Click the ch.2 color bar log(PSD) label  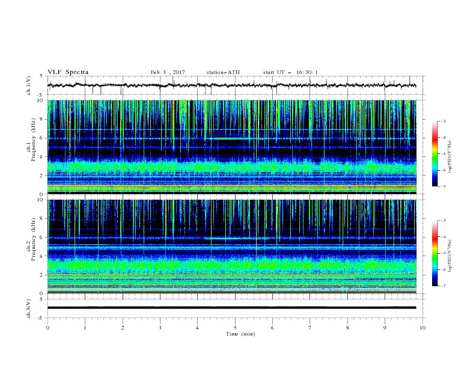tap(450, 256)
